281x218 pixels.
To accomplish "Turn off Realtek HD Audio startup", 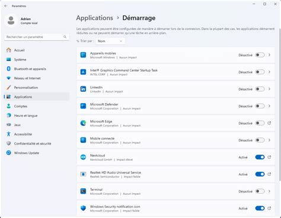I will [x=260, y=174].
